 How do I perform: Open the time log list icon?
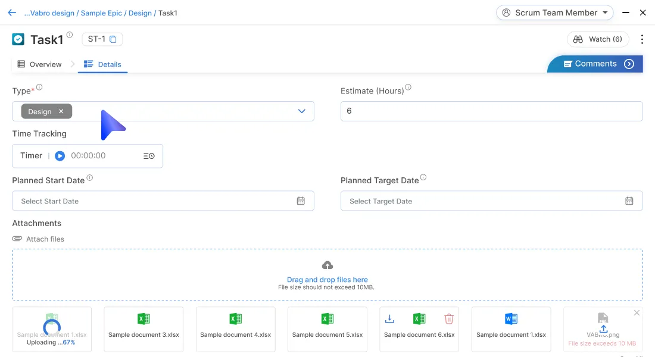(149, 156)
